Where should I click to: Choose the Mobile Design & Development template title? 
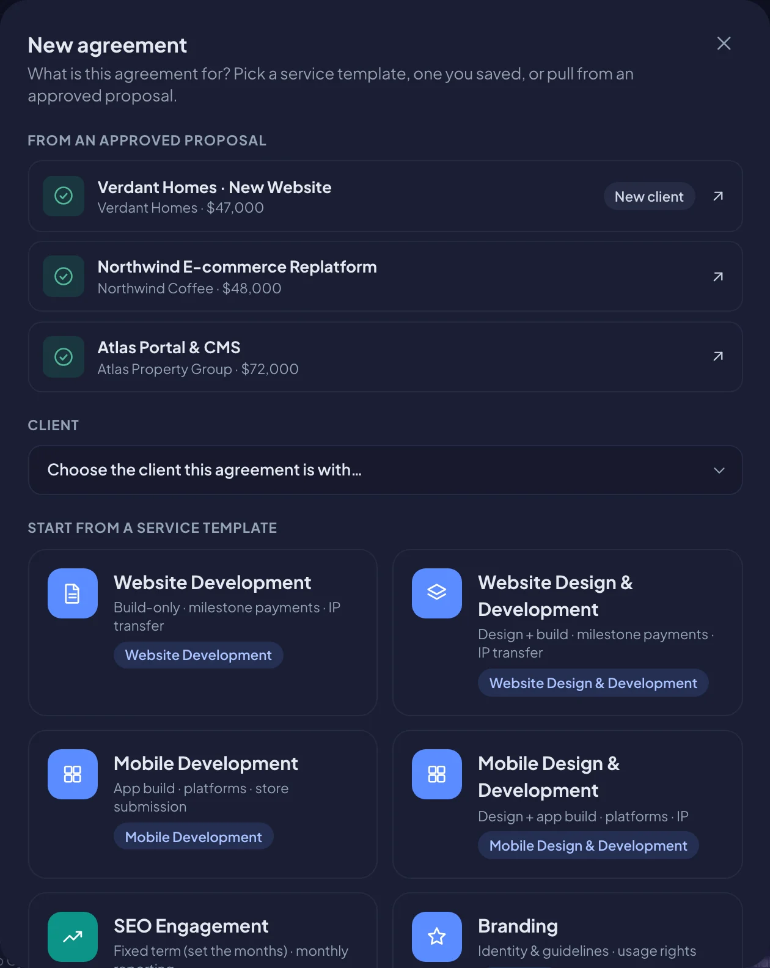coord(549,777)
